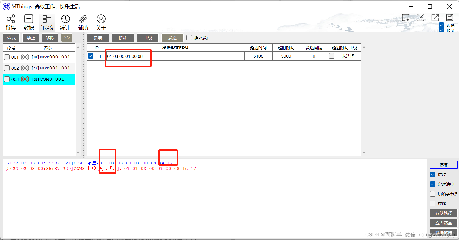Select the [M]COM3-001 device row
The width and height of the screenshot is (459, 240).
[x=39, y=79]
